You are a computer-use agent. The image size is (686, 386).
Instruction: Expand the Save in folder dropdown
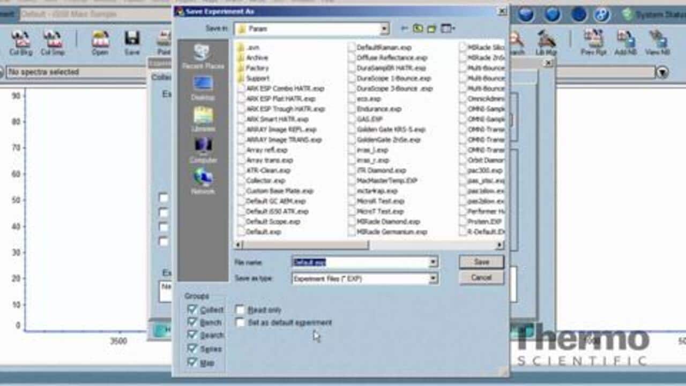point(384,28)
